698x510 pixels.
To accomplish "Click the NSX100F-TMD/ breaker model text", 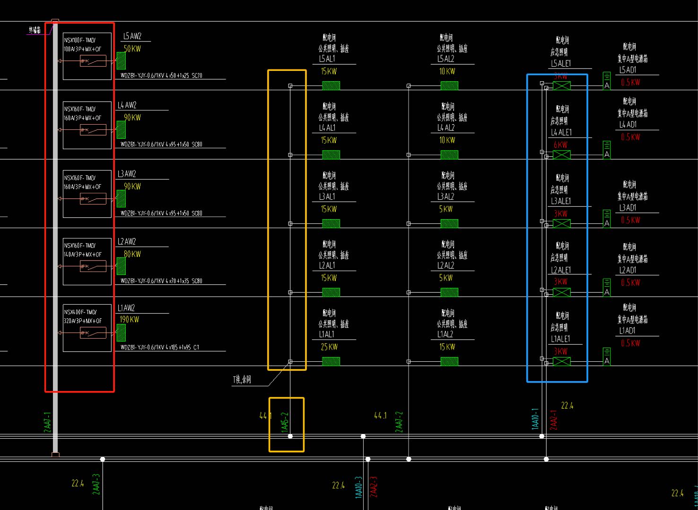I will 80,40.
